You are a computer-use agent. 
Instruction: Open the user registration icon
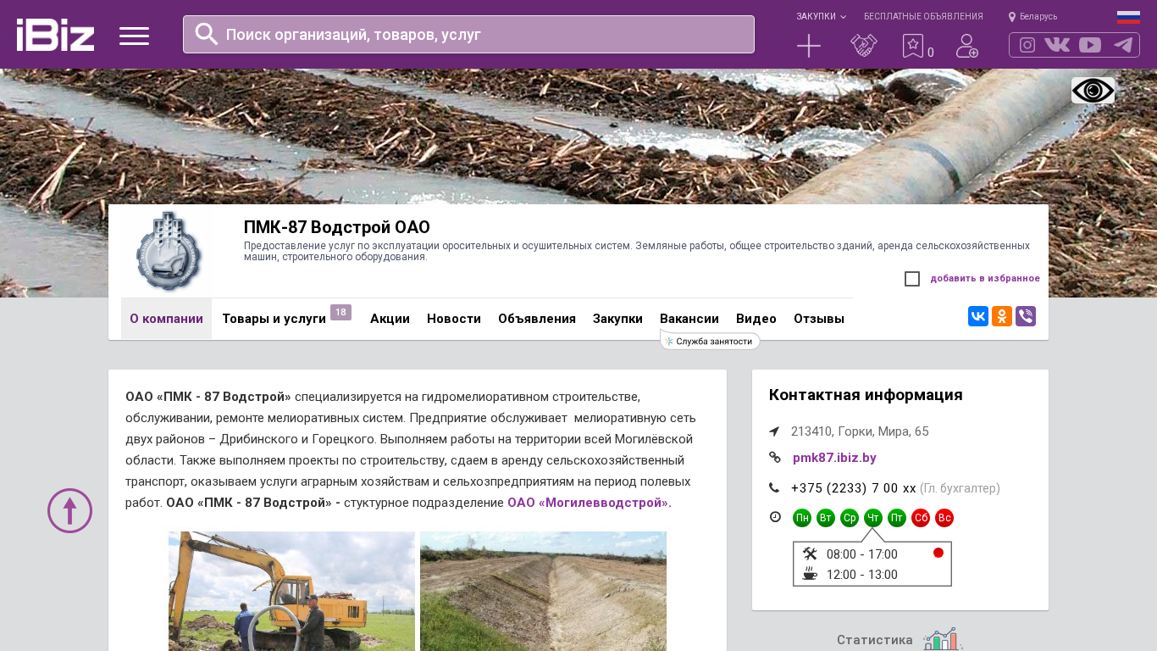click(966, 46)
